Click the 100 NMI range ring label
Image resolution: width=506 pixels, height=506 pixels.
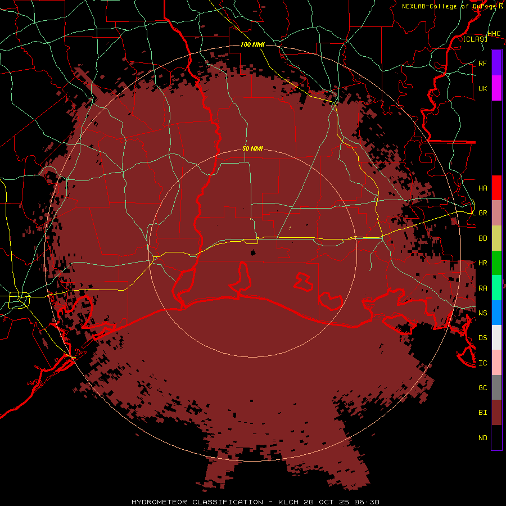click(x=252, y=44)
